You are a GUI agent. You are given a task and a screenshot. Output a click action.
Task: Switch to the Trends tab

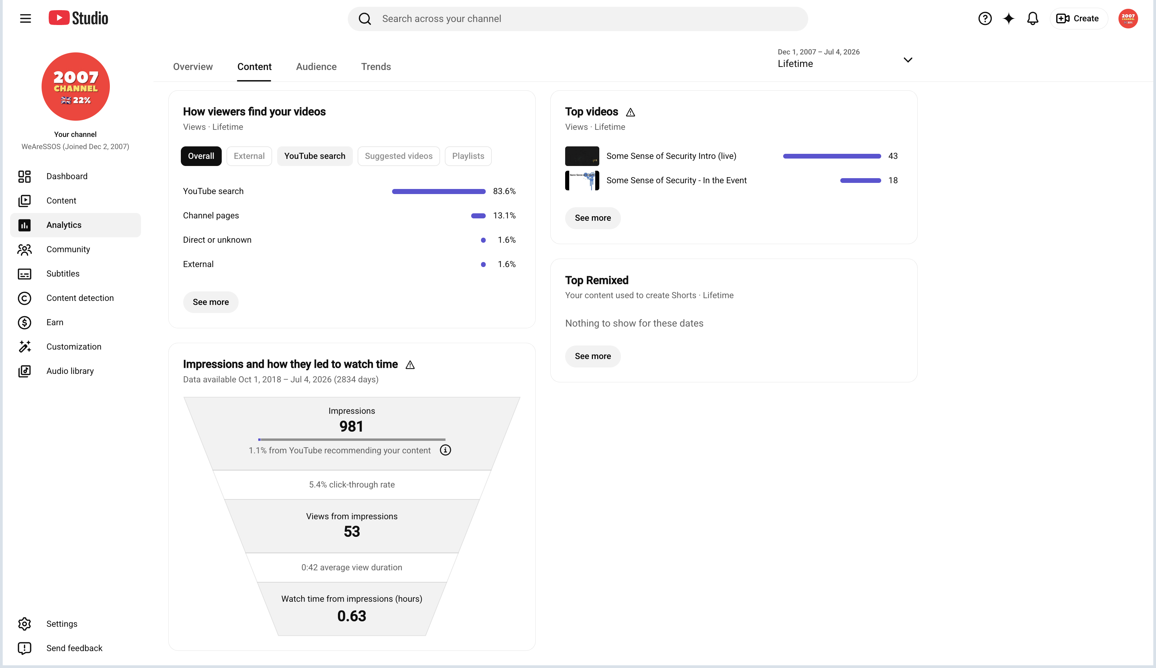point(376,67)
